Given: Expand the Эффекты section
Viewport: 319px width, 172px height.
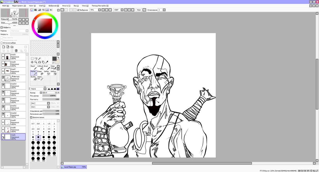Looking at the screenshot, I should (x=2, y=27).
